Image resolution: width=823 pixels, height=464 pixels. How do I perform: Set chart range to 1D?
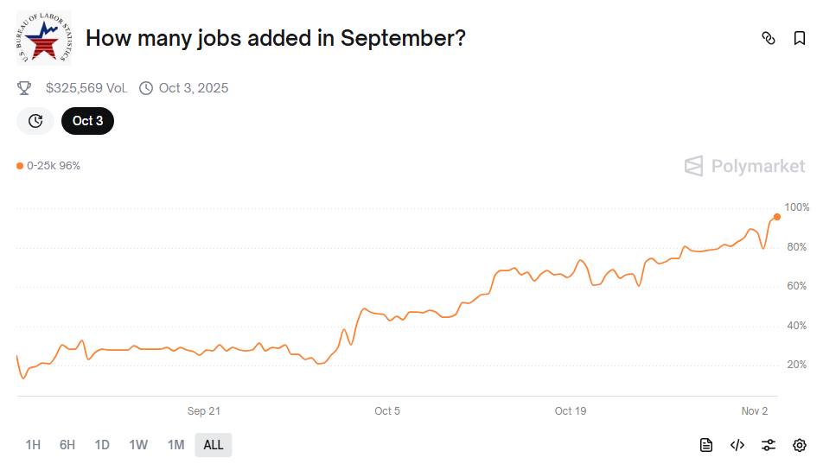click(x=102, y=445)
